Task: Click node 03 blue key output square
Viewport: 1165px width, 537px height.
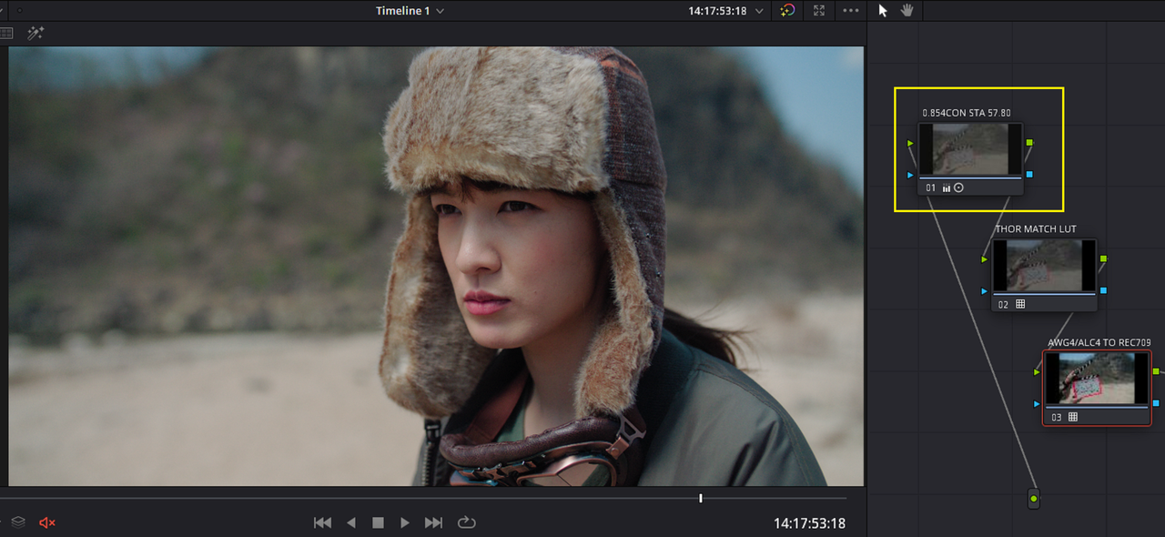Action: click(x=1156, y=402)
